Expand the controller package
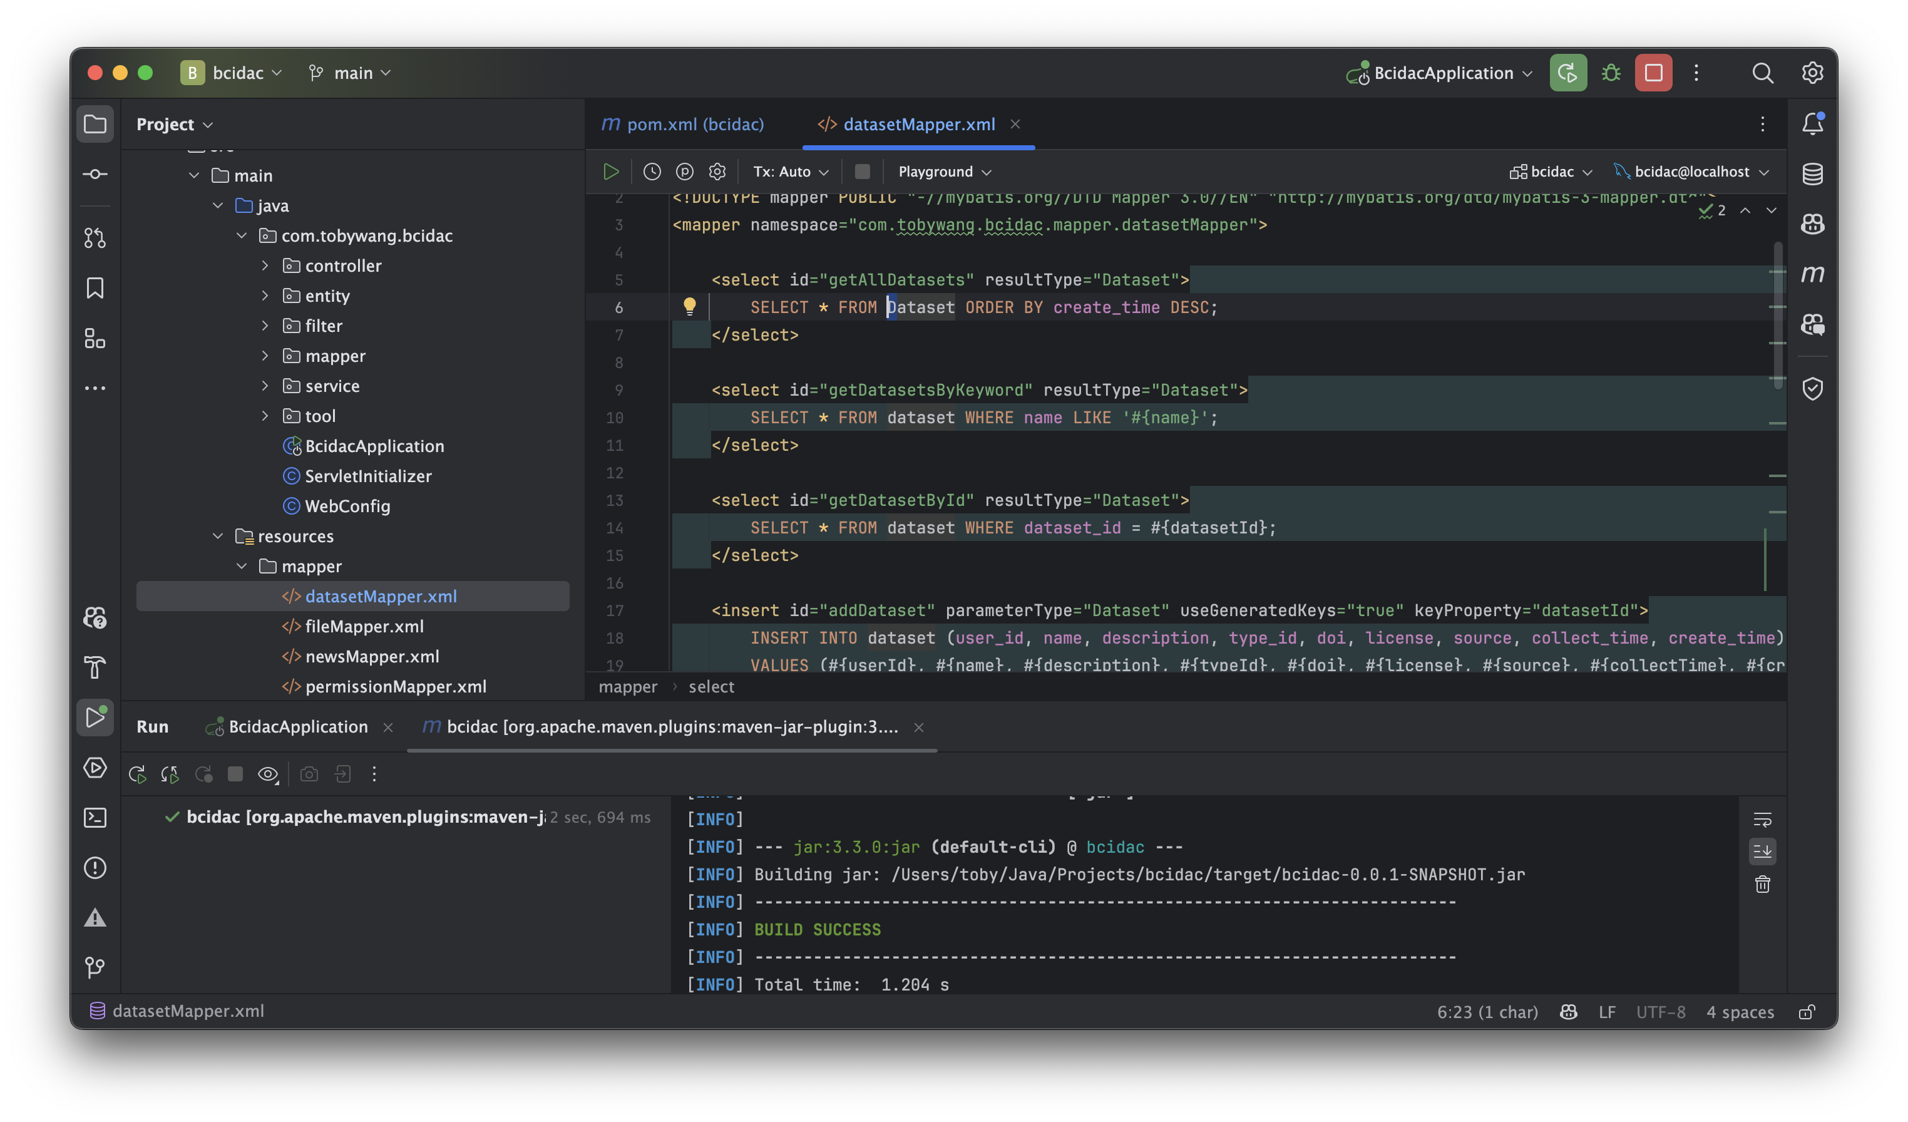 point(265,265)
